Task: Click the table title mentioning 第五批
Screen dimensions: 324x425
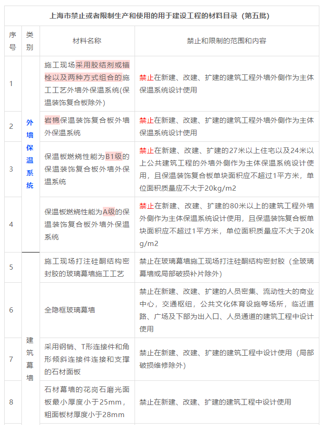Action: coord(159,16)
